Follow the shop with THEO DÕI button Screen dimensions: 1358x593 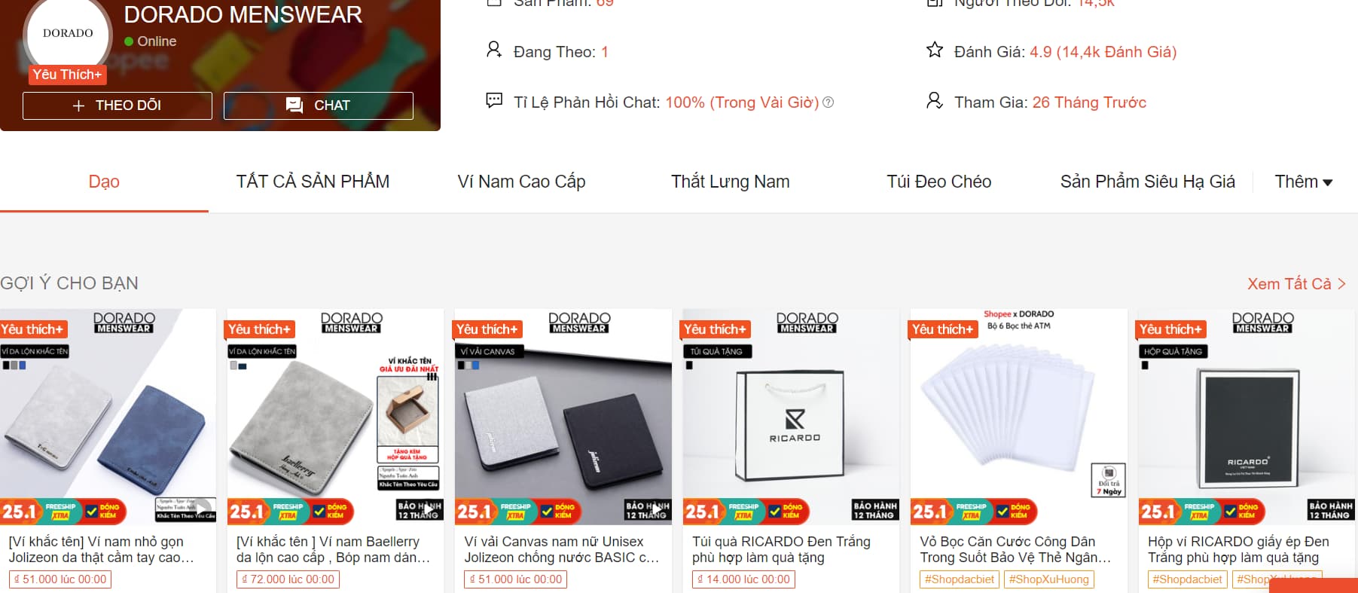coord(117,105)
